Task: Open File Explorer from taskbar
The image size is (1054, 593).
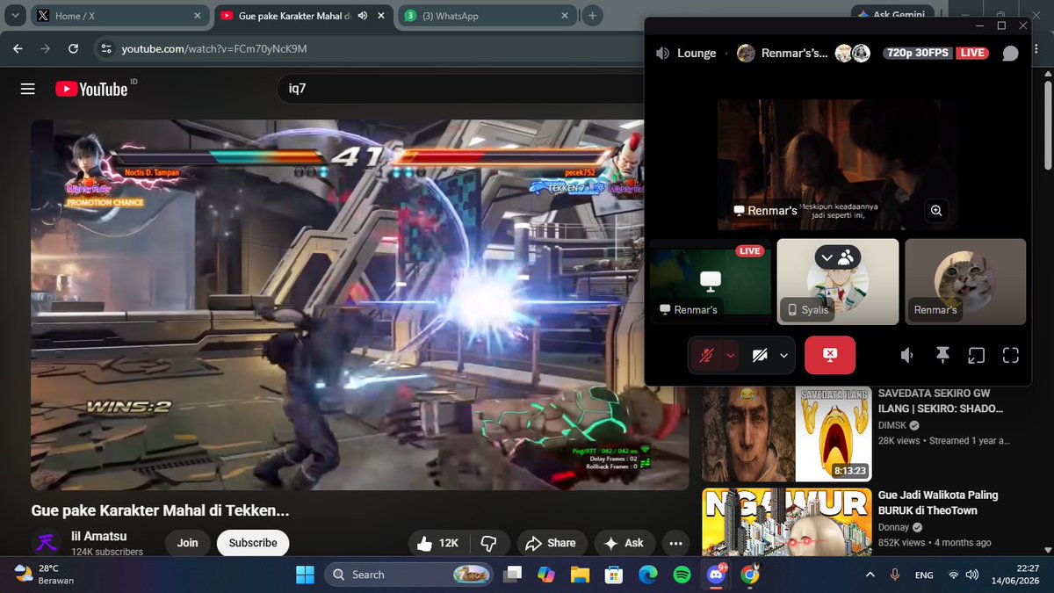Action: [x=580, y=575]
